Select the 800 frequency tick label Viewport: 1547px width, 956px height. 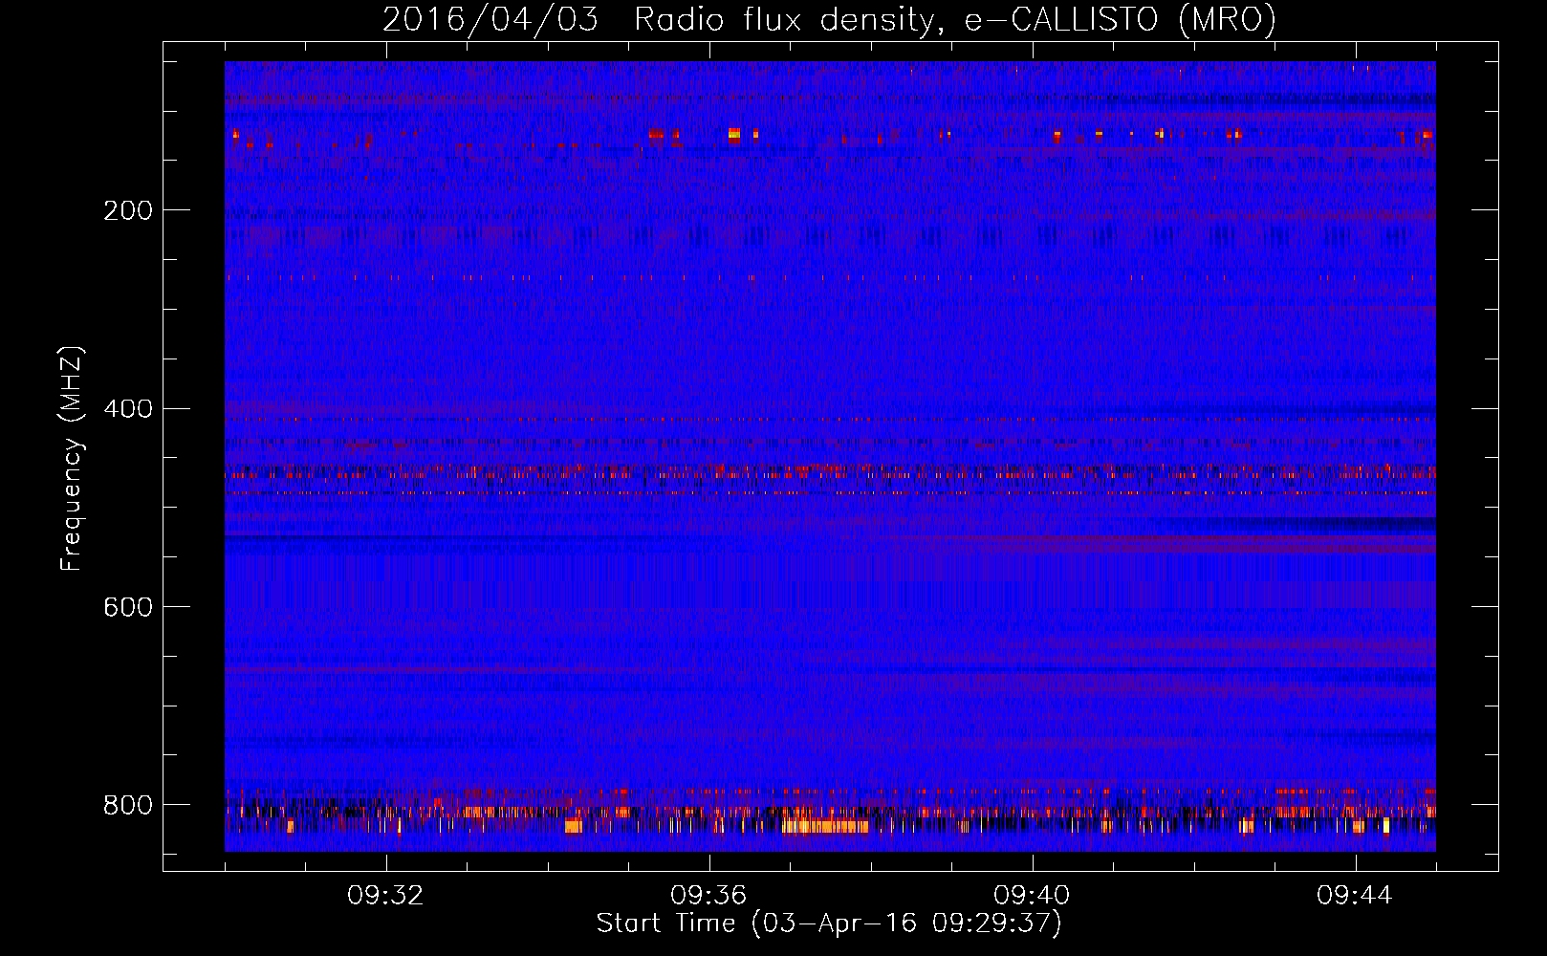128,806
